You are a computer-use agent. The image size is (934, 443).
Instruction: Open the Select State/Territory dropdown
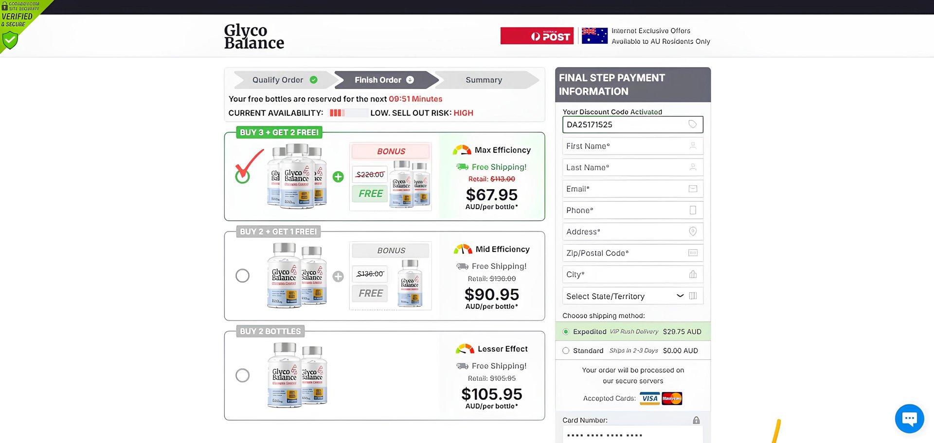tap(632, 296)
